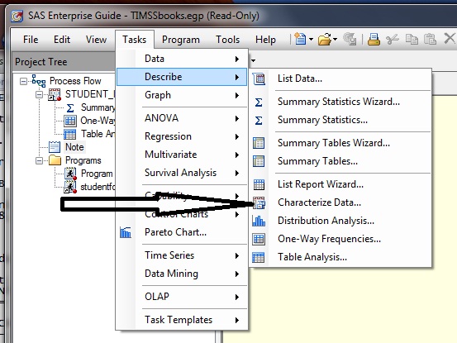Open the dropdown arrow beside New icon

click(311, 39)
